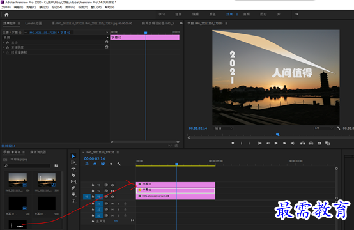
Task: Switch to Media Browser tab
Action: click(x=38, y=152)
